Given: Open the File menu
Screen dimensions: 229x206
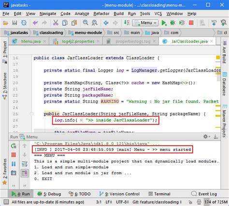Looking at the screenshot, I should click(6, 14).
